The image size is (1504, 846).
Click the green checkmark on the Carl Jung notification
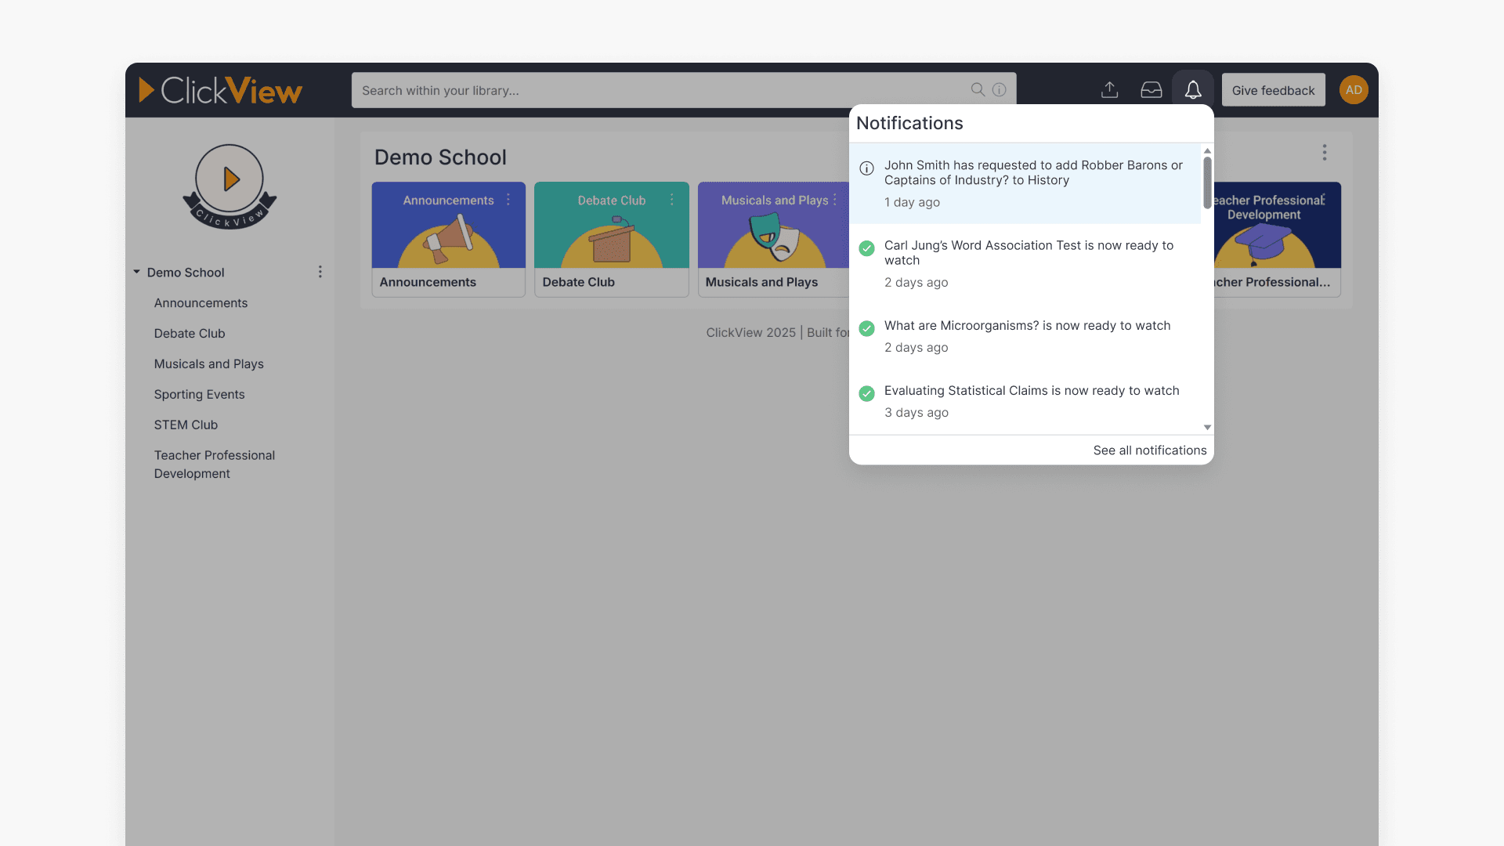[866, 248]
